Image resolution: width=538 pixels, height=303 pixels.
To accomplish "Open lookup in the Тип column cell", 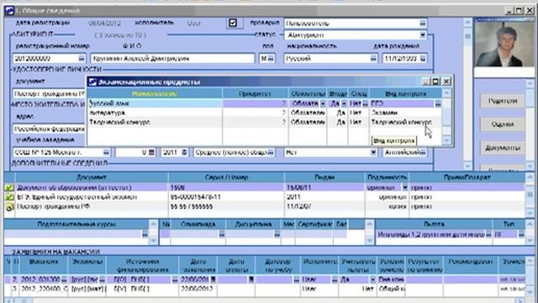I will pyautogui.click(x=521, y=234).
